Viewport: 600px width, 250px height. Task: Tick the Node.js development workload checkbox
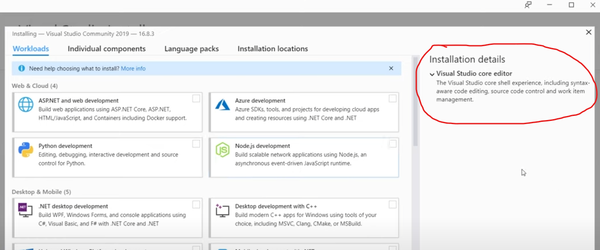point(392,144)
